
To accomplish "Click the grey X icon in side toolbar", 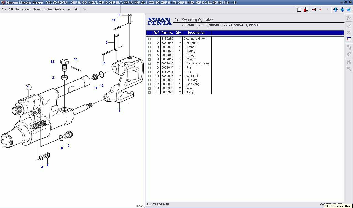I will pyautogui.click(x=349, y=32).
